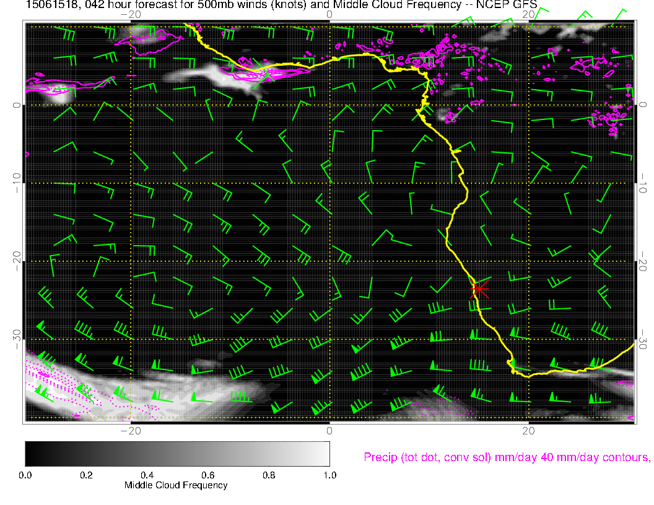The height and width of the screenshot is (505, 654).
Task: Click the left axis latitude label -30
Action: click(x=17, y=339)
